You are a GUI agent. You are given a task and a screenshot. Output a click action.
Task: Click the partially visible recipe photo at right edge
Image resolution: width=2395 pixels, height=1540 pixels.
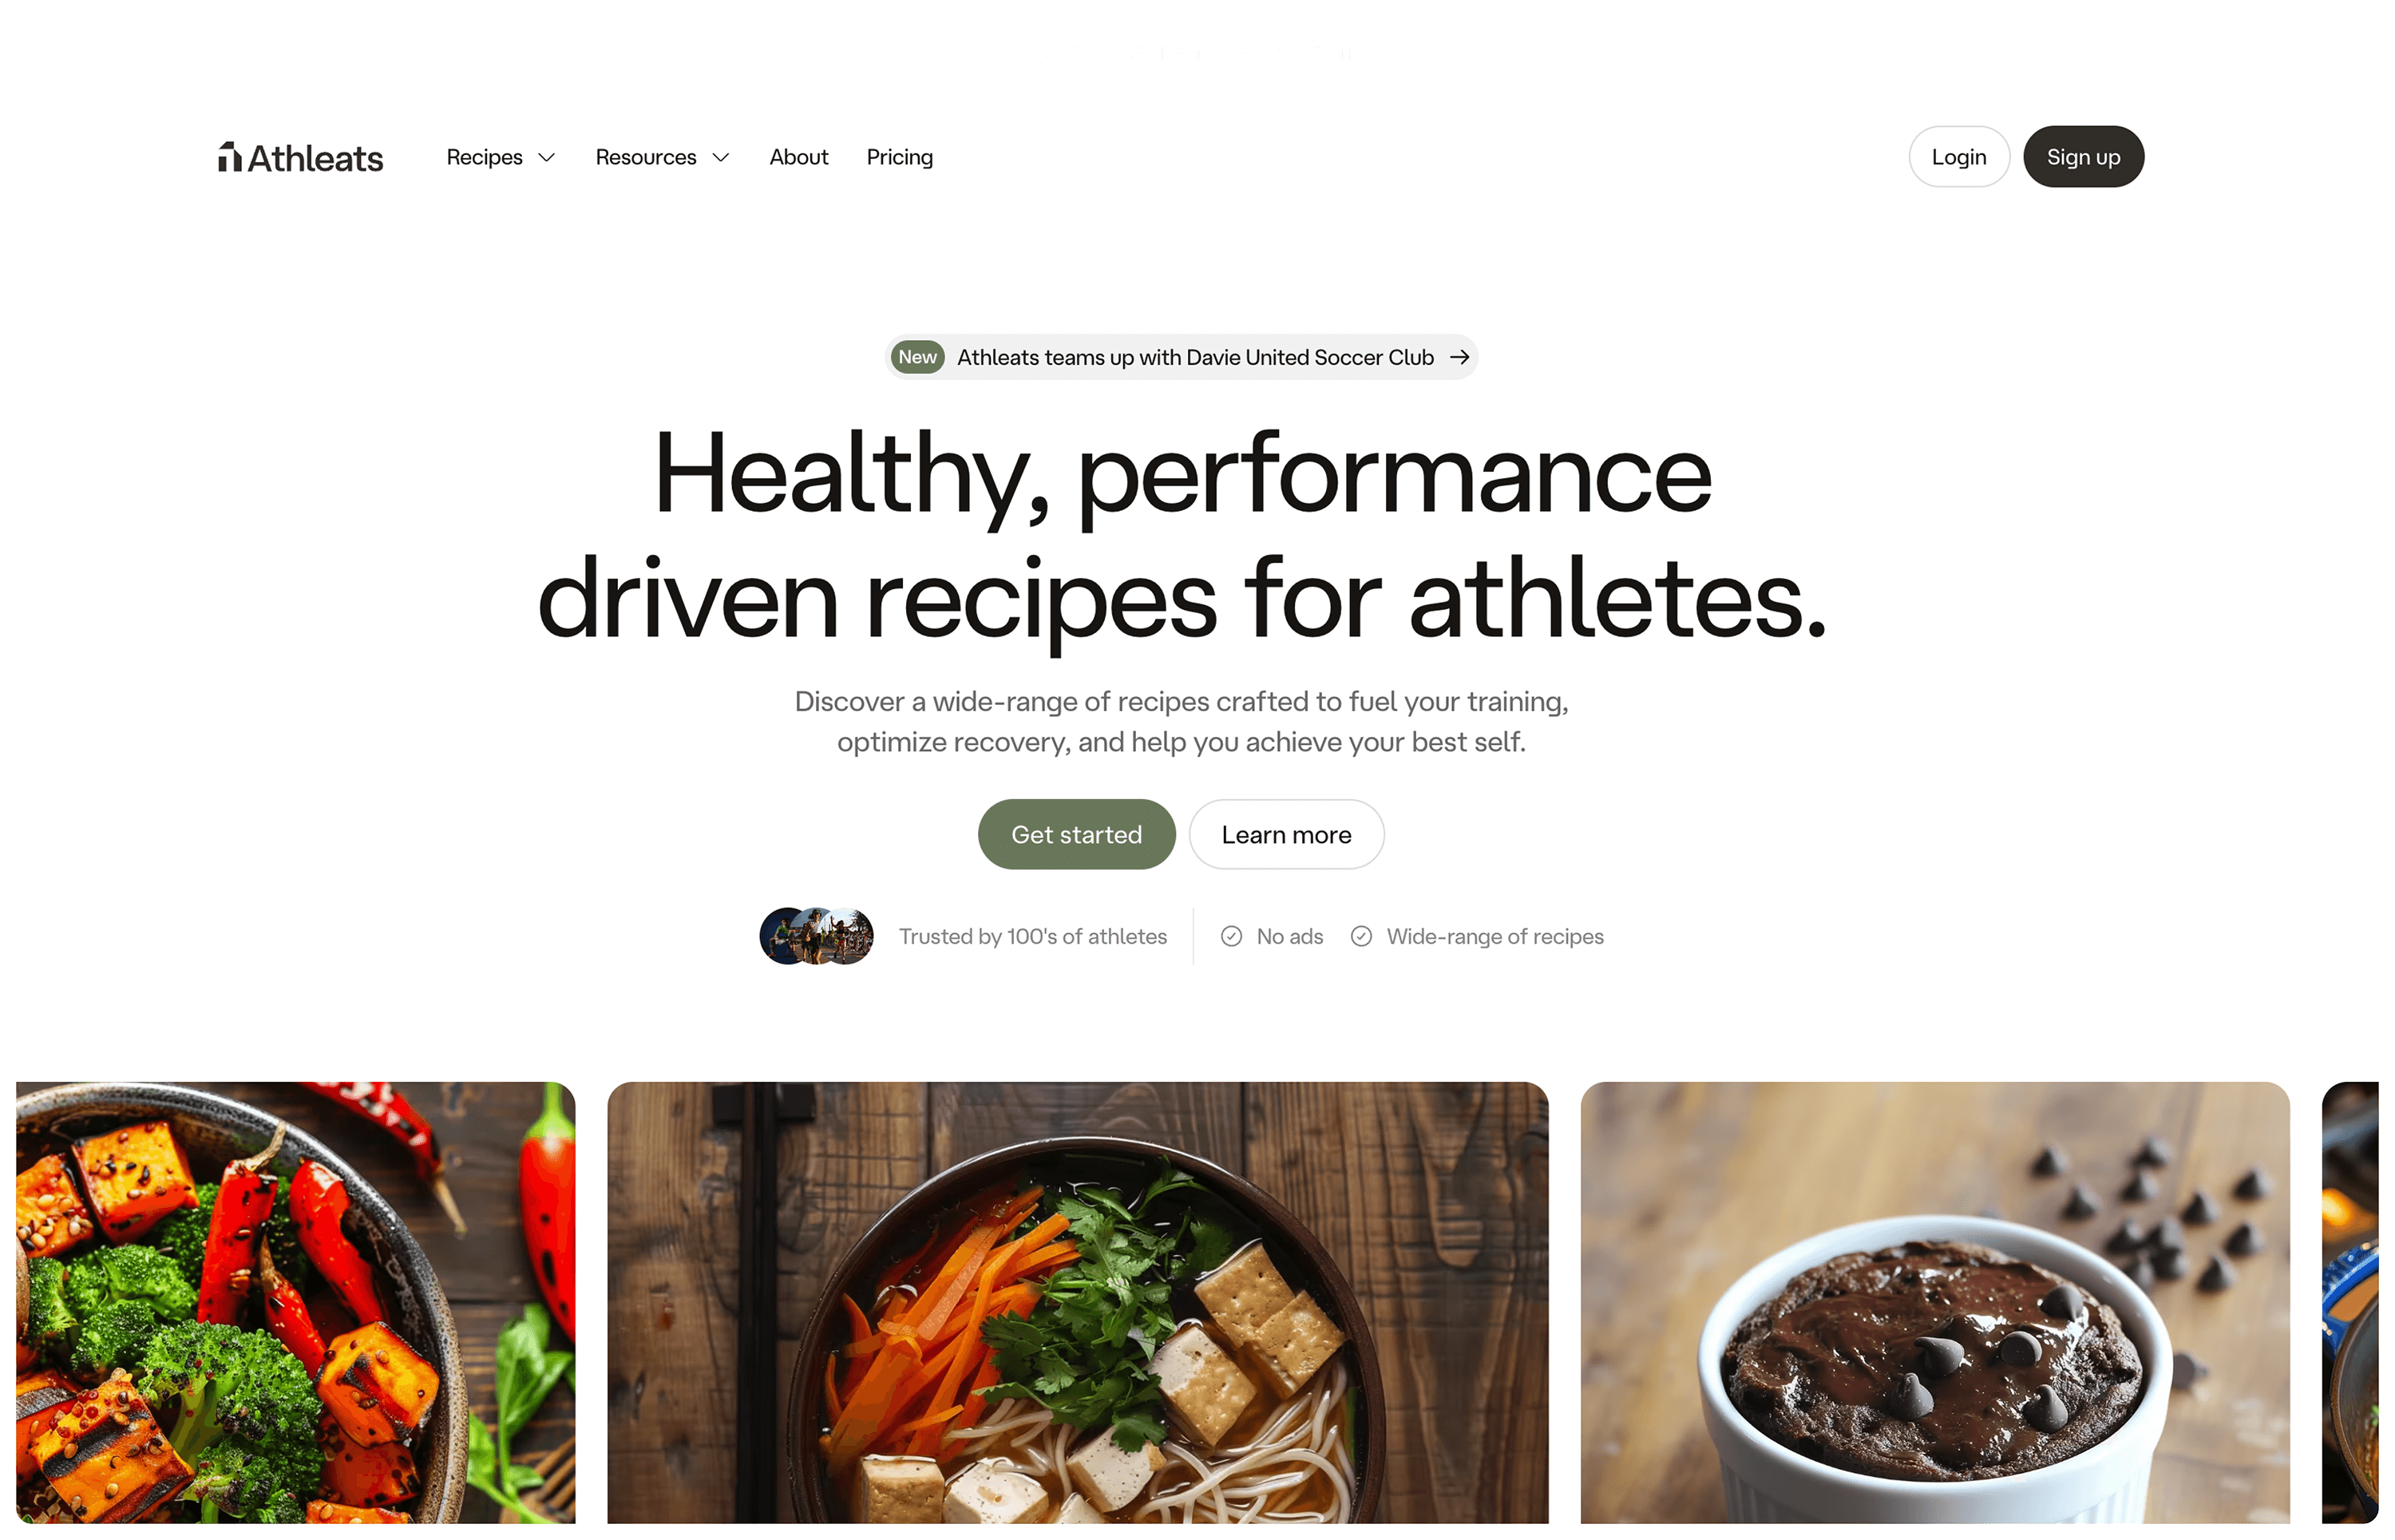(x=2349, y=1302)
